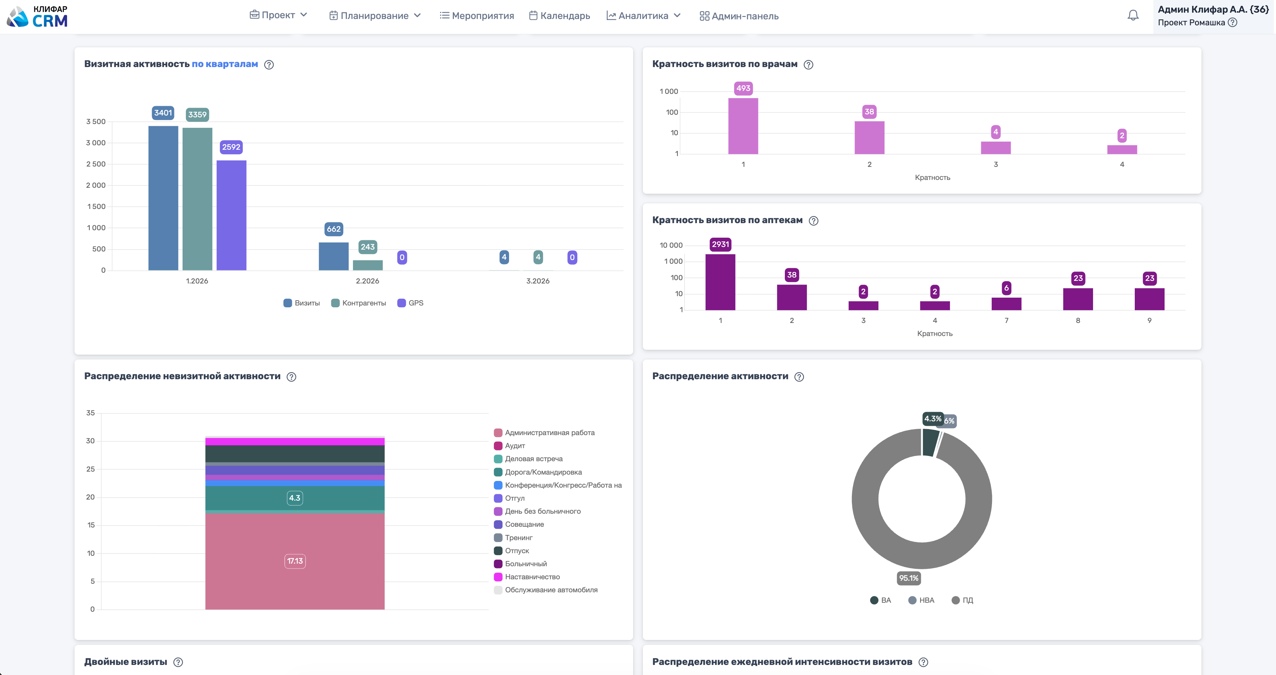
Task: Switch grouping via по кварталам link
Action: click(x=225, y=64)
